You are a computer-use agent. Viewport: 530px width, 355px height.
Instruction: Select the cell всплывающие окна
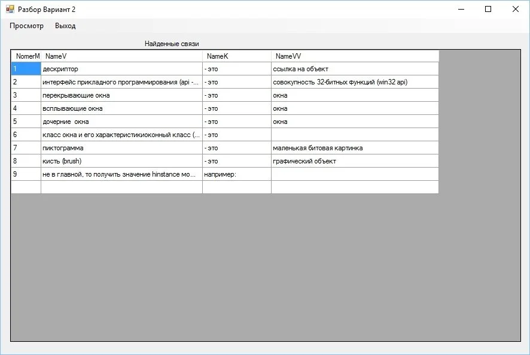(x=121, y=108)
